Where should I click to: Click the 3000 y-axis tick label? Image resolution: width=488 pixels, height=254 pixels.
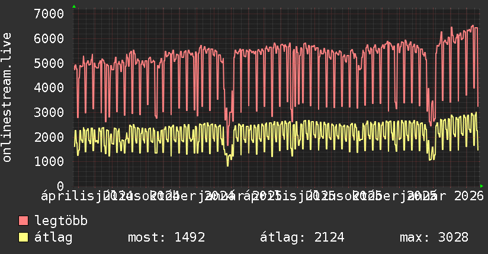[49, 112]
